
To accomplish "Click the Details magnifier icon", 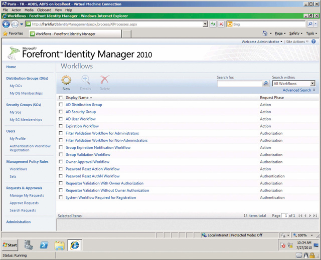I will [x=86, y=80].
